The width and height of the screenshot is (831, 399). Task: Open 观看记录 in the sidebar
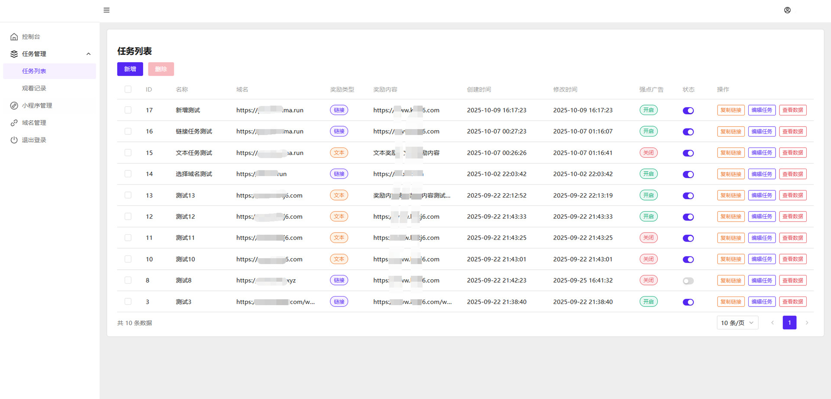(x=34, y=88)
